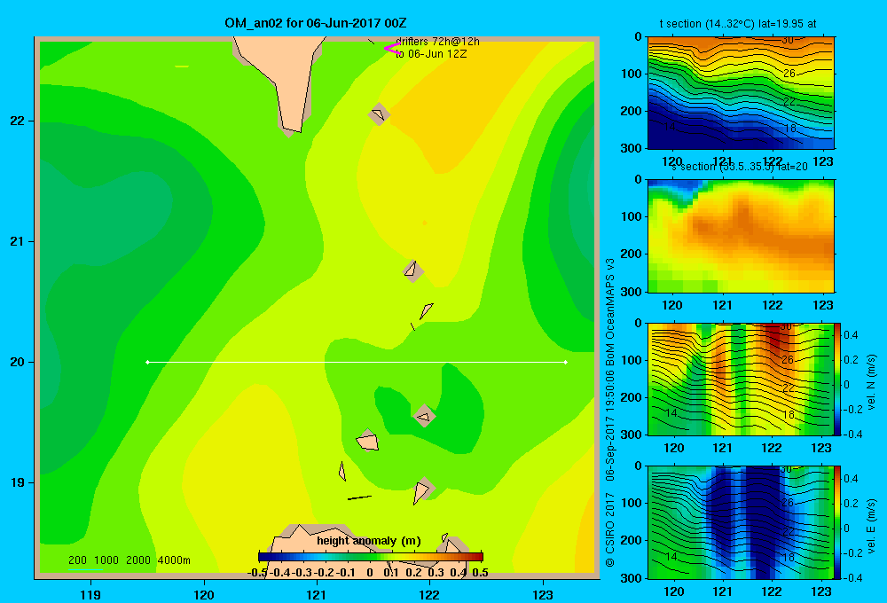Screen dimensions: 887x603
Task: Open the eastward velocity section panel
Action: (x=741, y=522)
